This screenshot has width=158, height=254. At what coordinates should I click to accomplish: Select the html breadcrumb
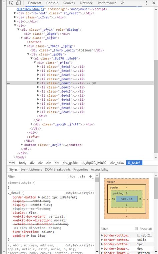[x=12, y=163]
